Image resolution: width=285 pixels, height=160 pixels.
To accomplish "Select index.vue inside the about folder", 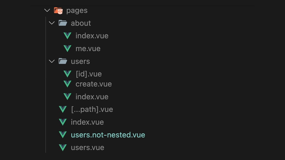I will (x=92, y=36).
